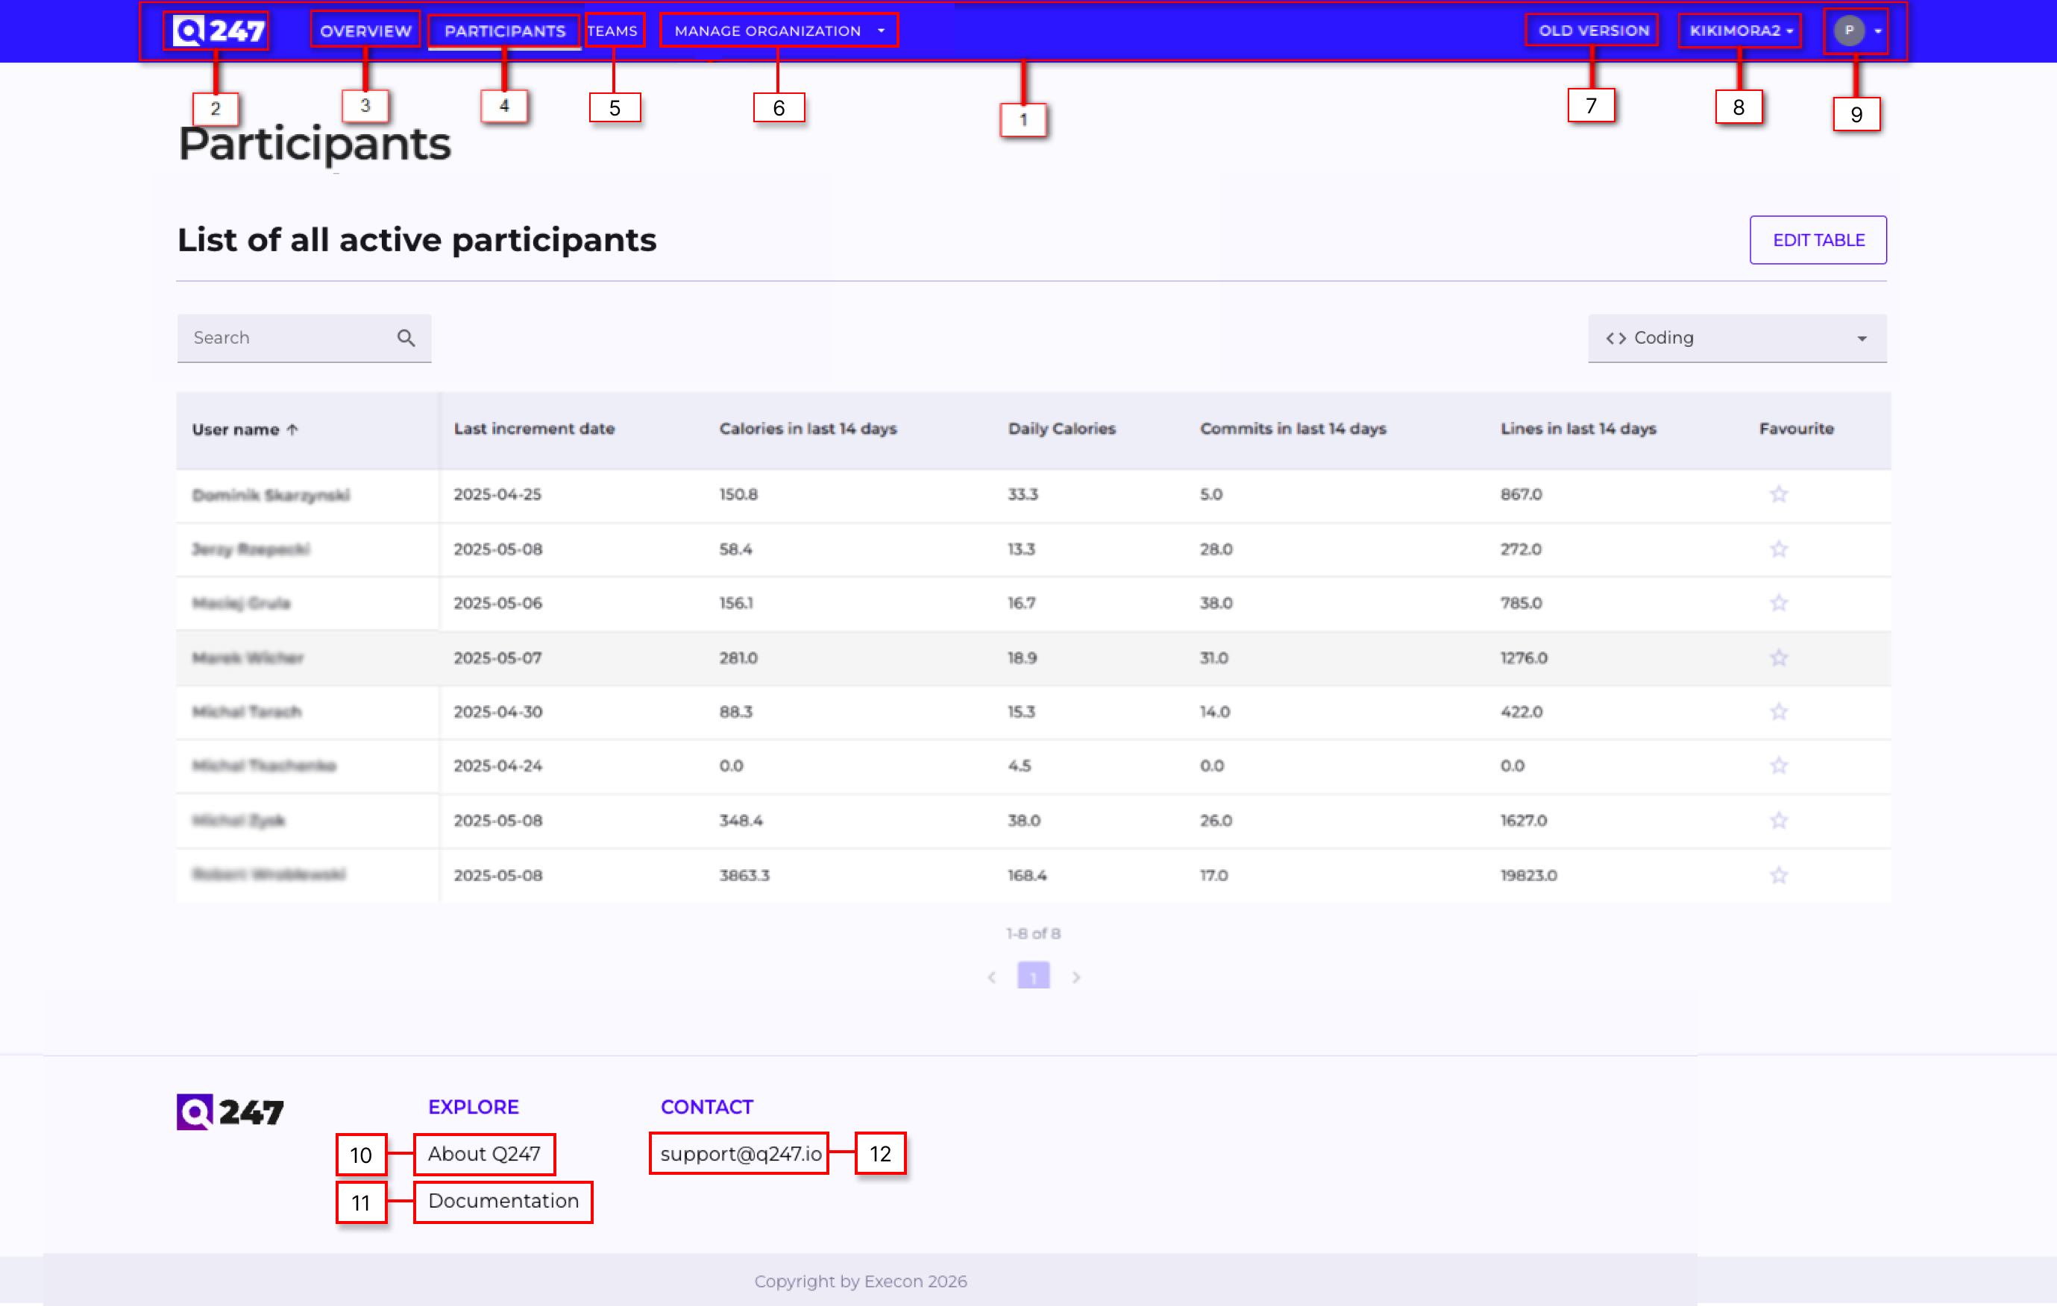Open the Documentation footer link
Image resolution: width=2057 pixels, height=1306 pixels.
[x=503, y=1201]
